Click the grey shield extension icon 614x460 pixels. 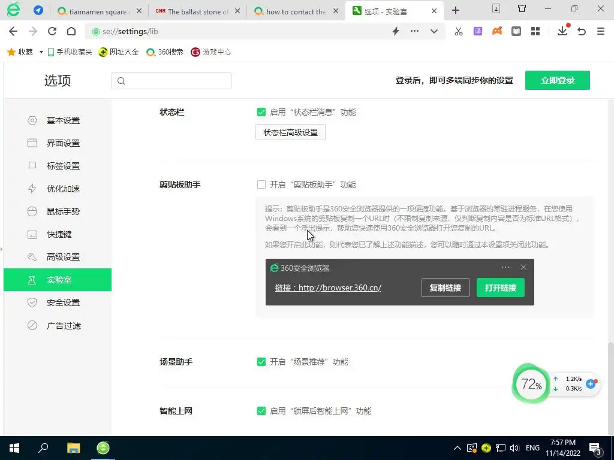point(516,31)
